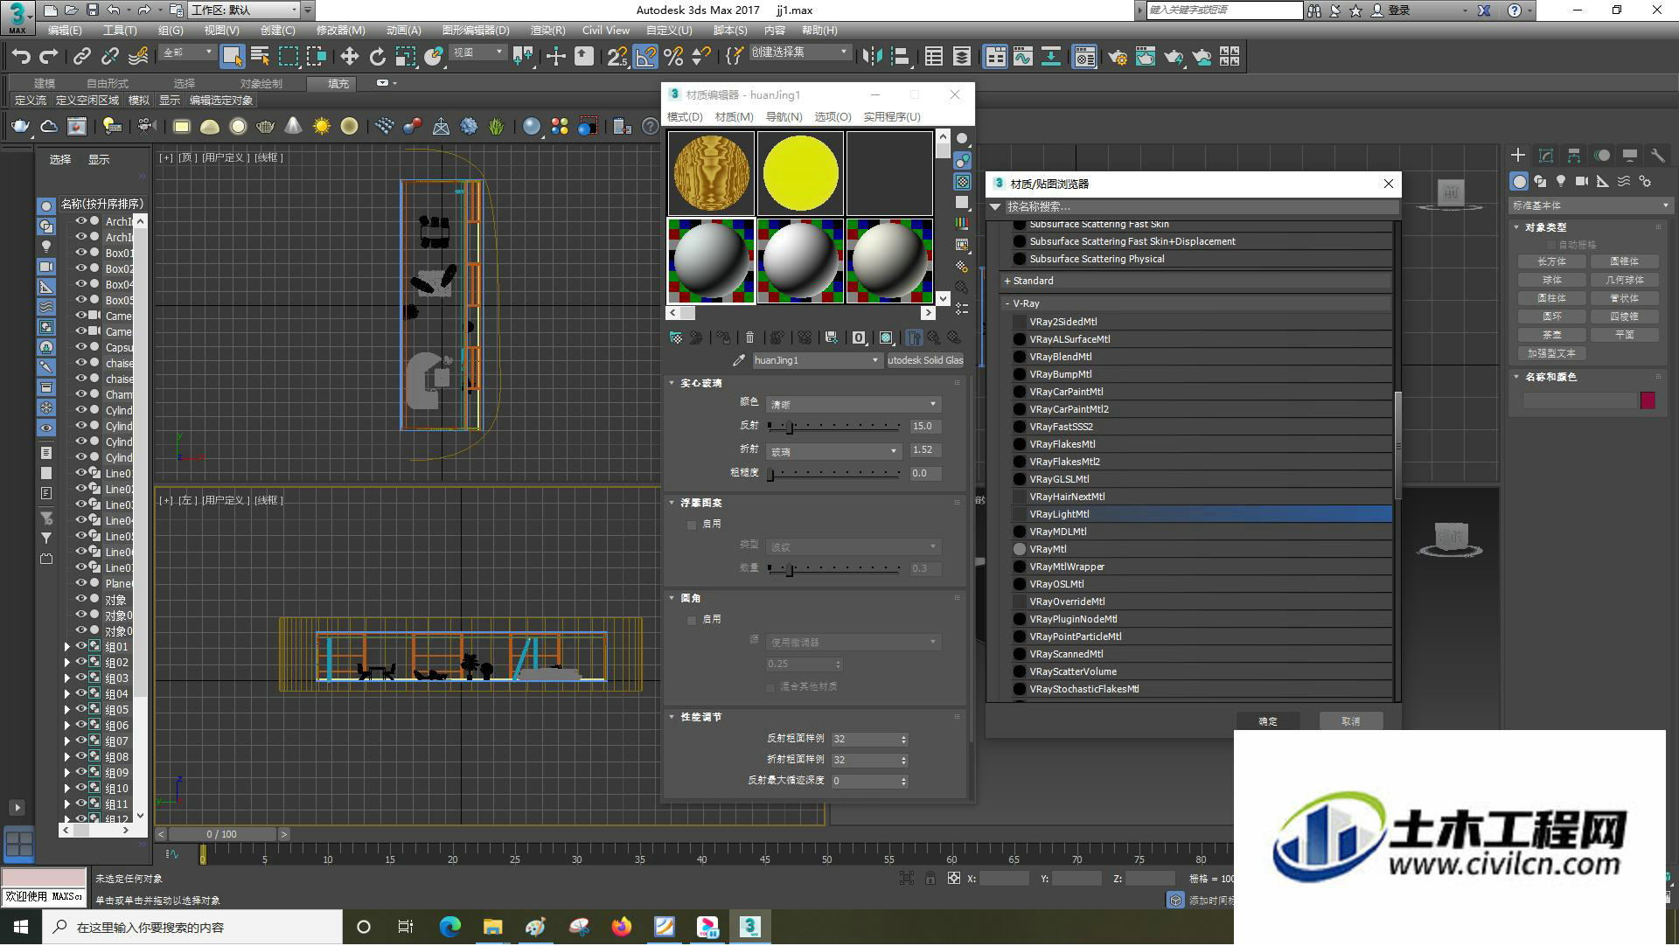Activate the Select and Rotate tool
Image resolution: width=1679 pixels, height=946 pixels.
click(377, 57)
